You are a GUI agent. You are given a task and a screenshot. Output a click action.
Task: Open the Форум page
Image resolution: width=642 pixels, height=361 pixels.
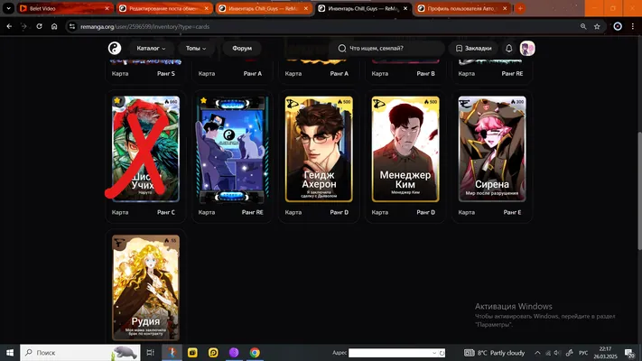click(242, 49)
